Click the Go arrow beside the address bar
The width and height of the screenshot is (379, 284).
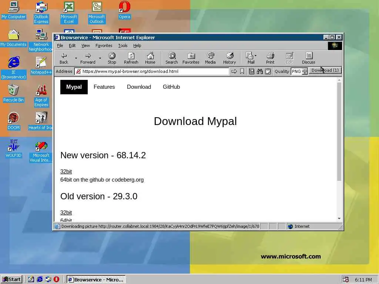point(234,71)
